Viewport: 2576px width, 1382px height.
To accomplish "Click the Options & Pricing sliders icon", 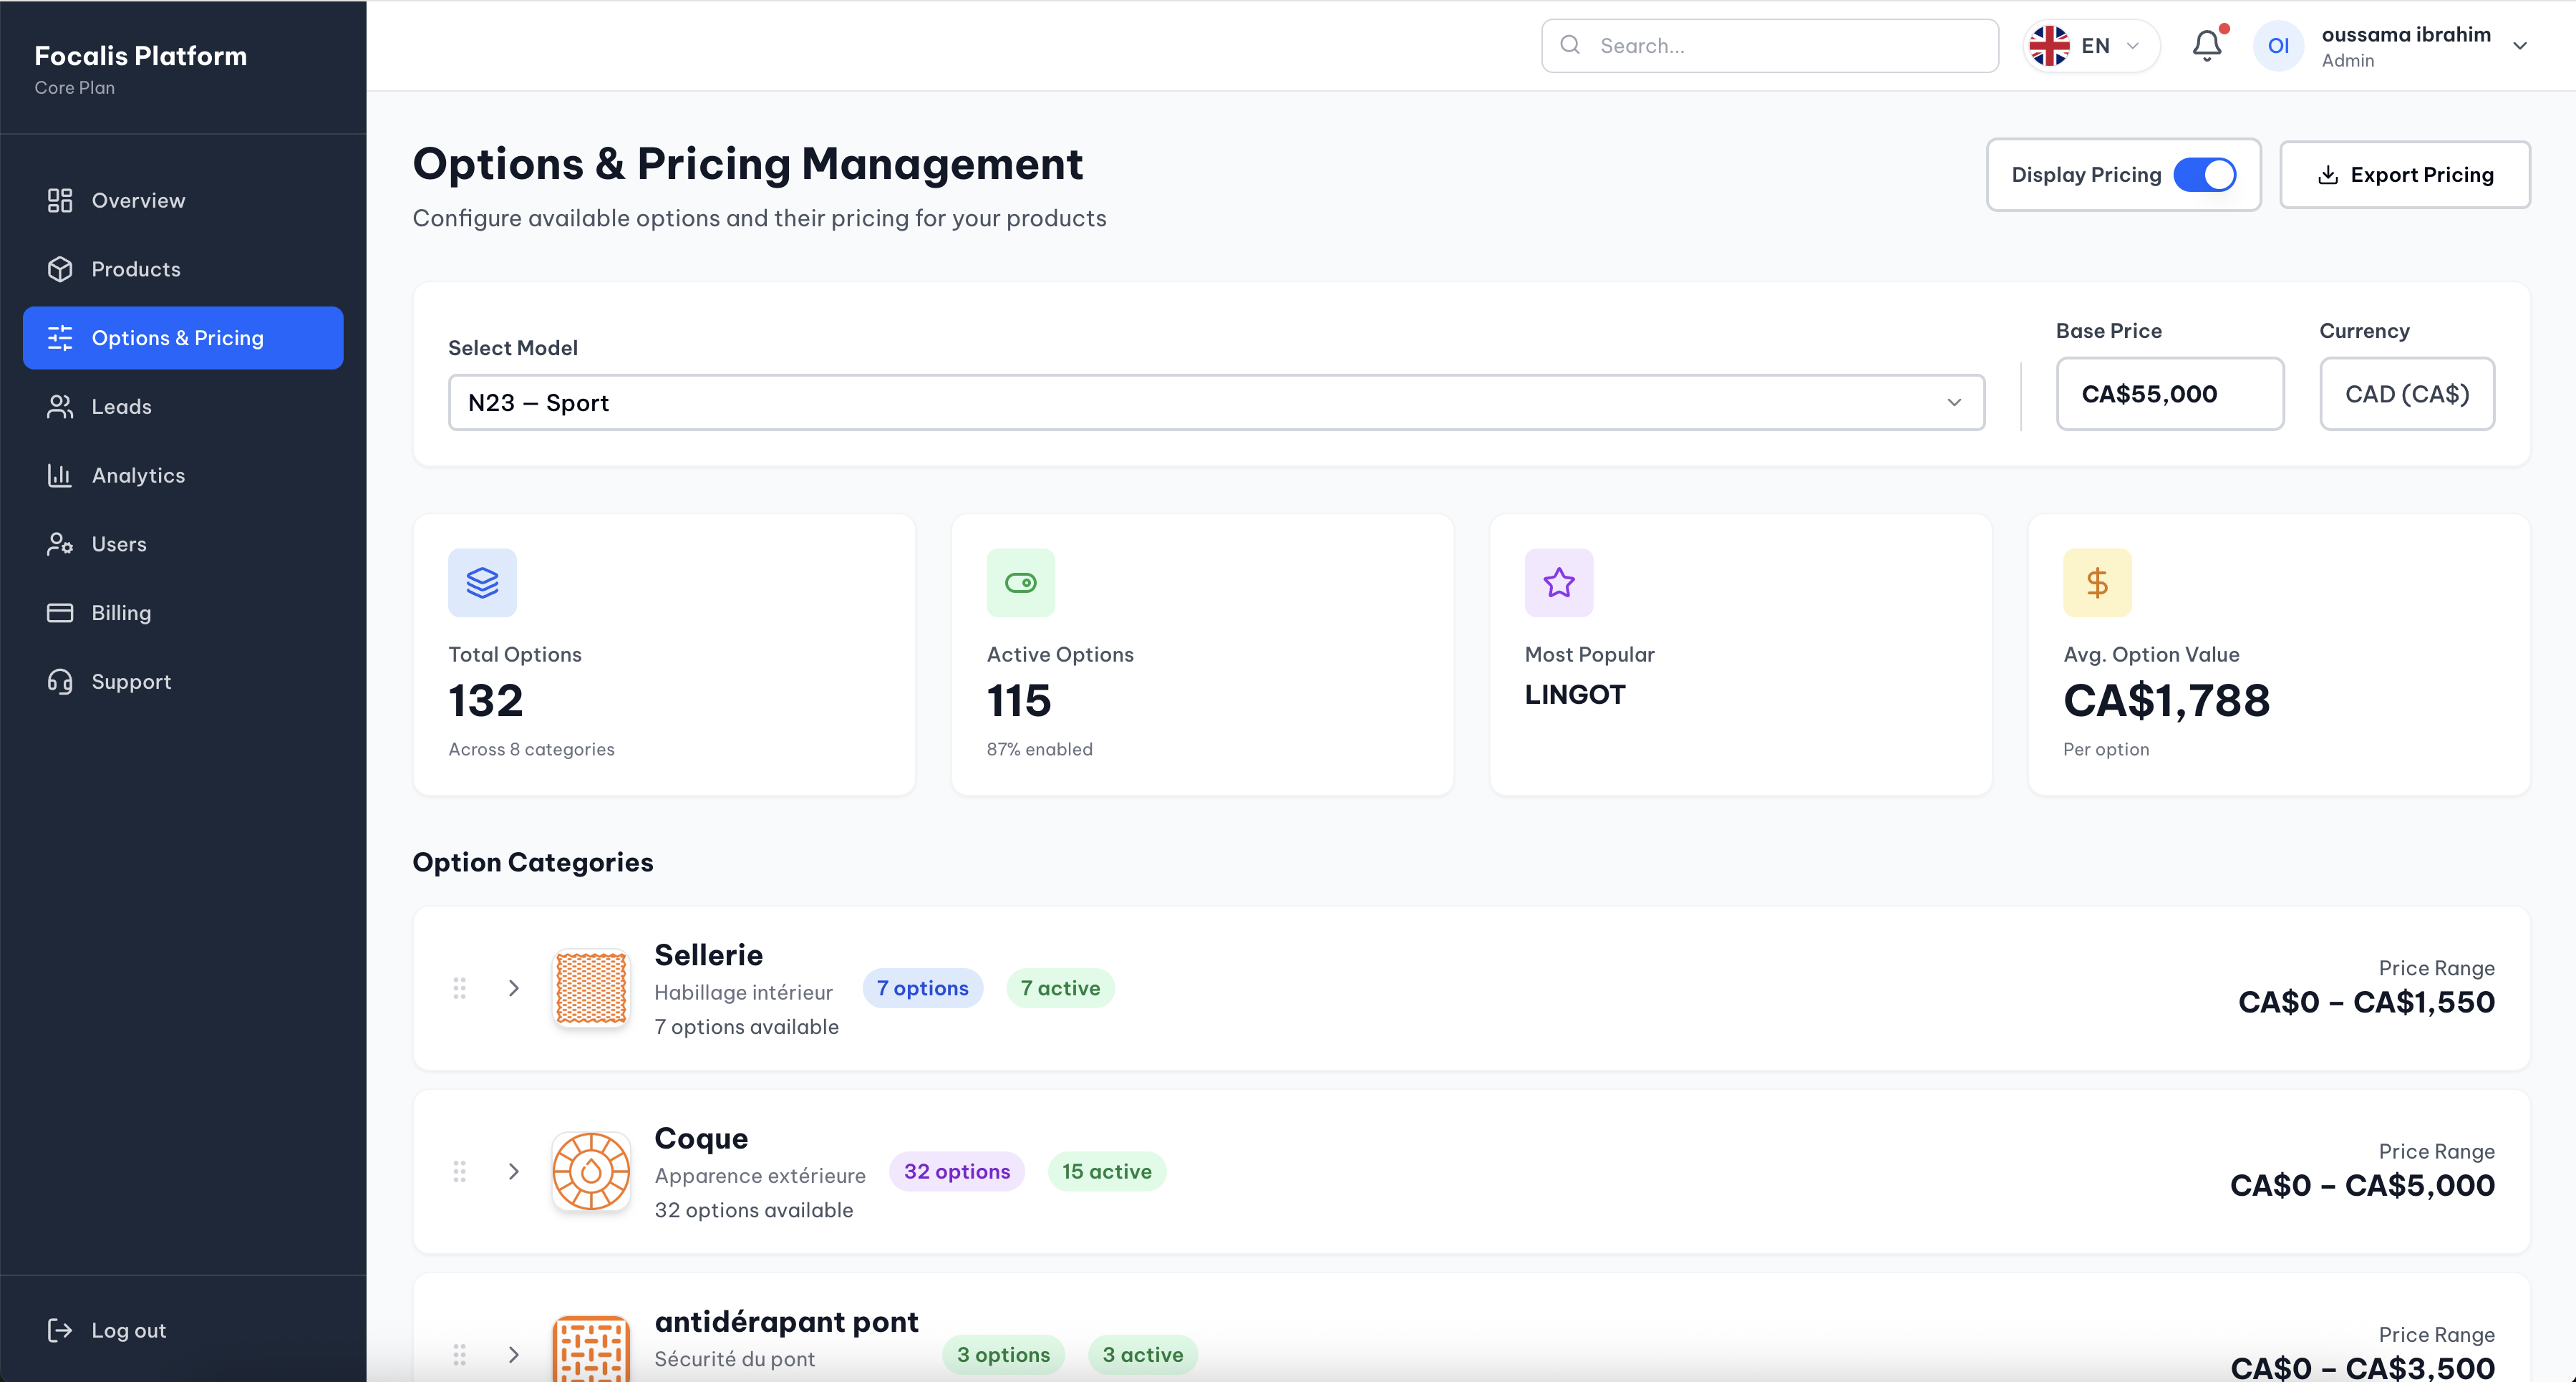I will (60, 338).
